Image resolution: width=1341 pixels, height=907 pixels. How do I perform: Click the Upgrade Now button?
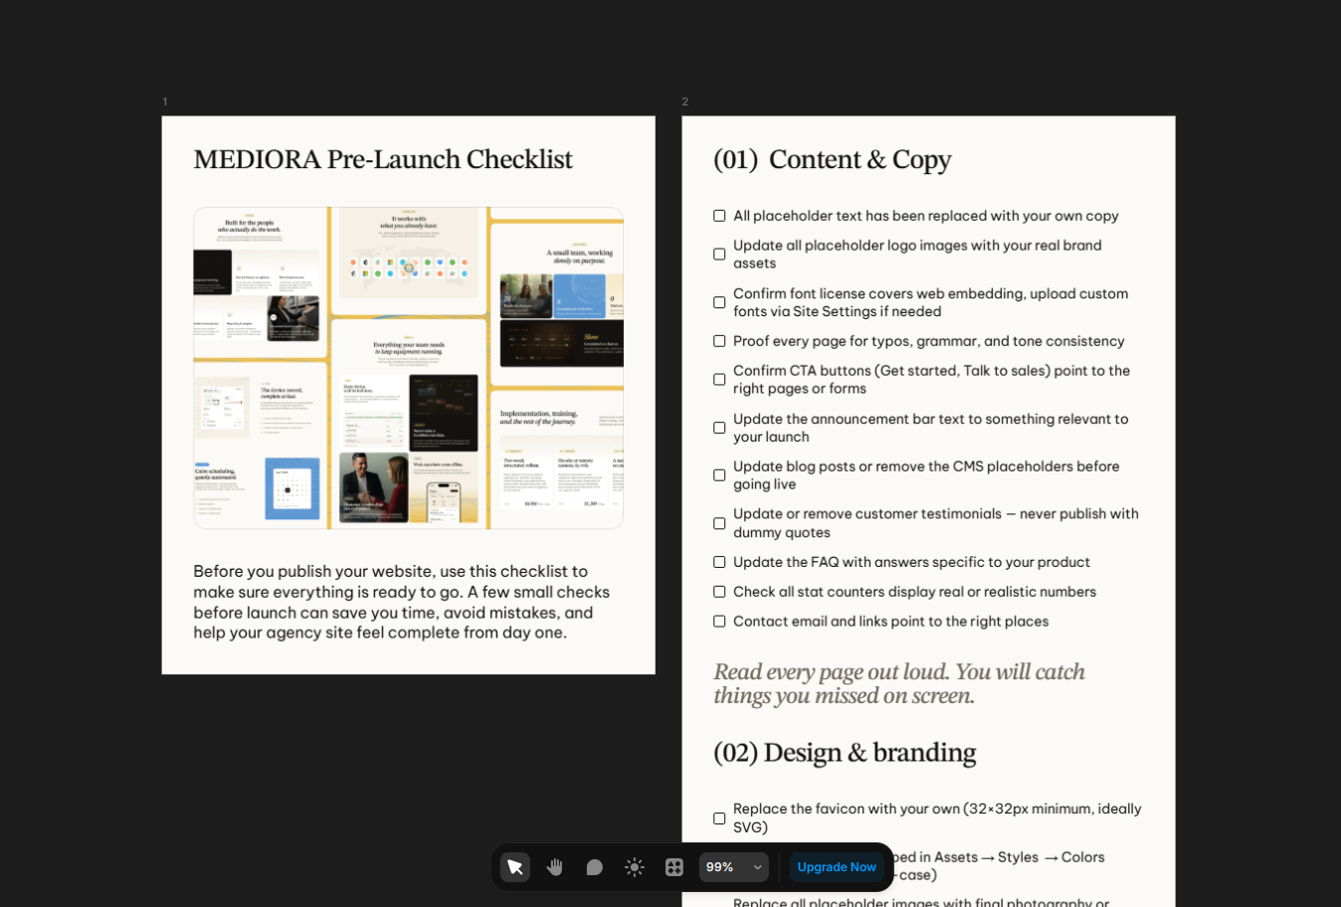click(x=837, y=867)
